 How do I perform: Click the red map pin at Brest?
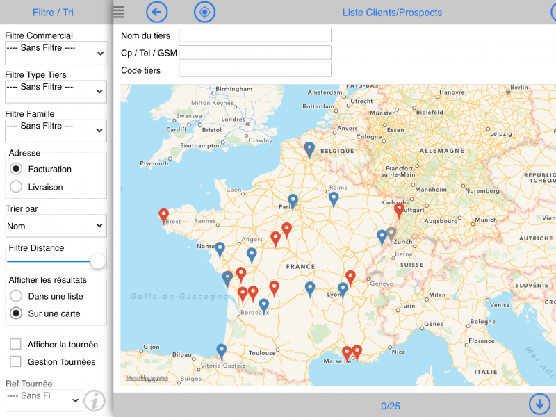click(163, 215)
